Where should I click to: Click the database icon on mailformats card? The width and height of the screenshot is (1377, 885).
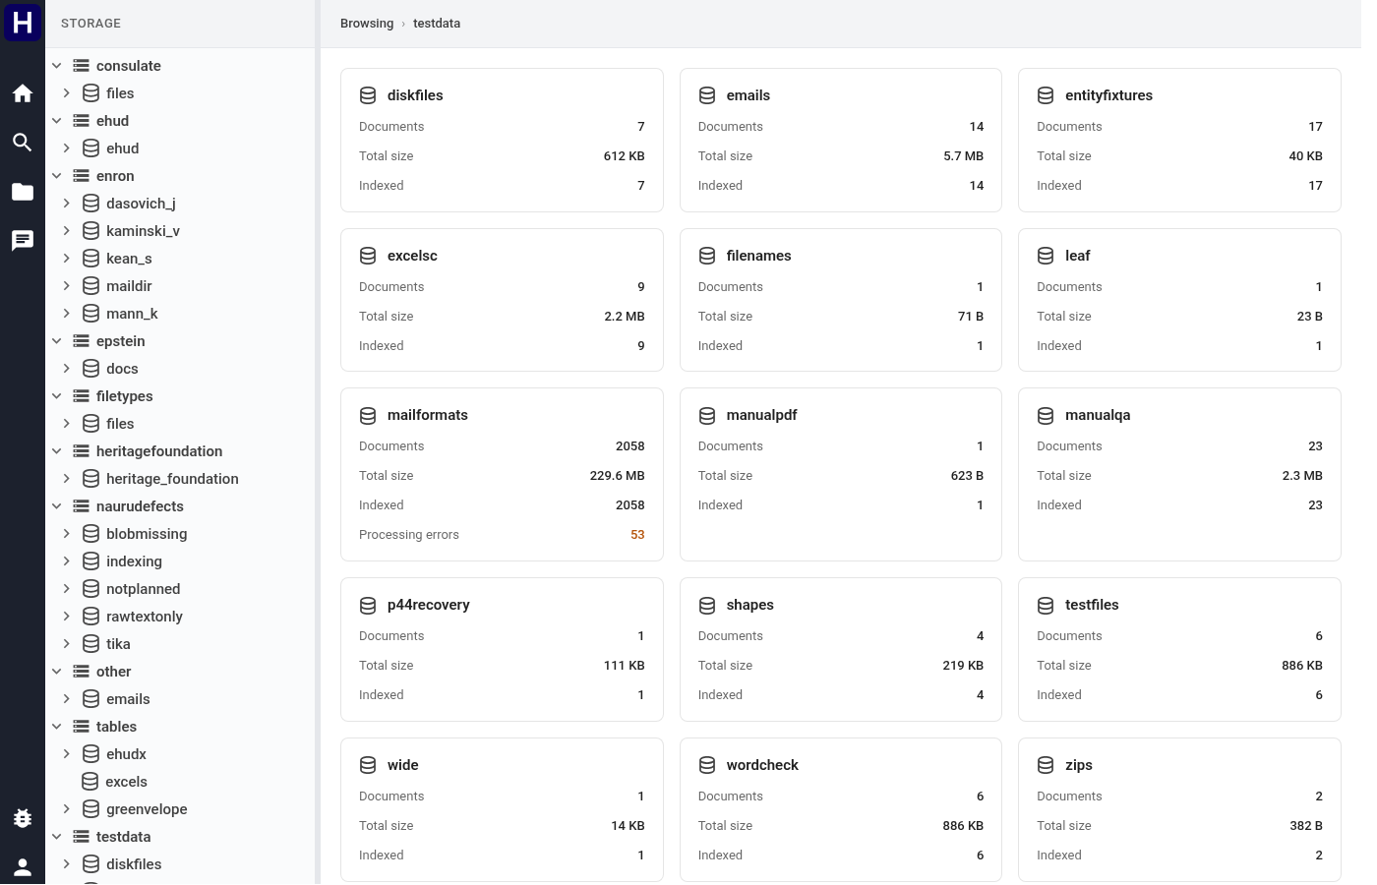368,416
